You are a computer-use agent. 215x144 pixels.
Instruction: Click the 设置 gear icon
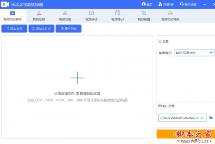(160, 41)
